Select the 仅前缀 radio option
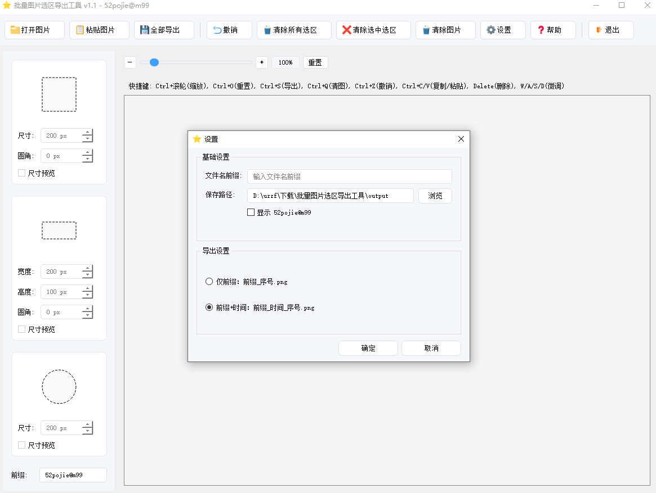Screen dimensions: 656x493 pos(209,282)
